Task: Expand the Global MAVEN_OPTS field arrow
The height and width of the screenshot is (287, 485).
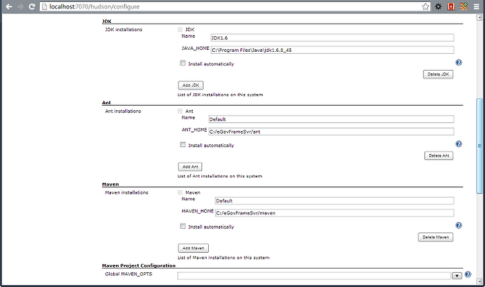Action: (x=457, y=276)
